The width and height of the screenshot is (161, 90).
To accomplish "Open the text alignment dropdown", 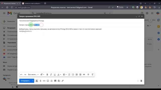I will [x=65, y=74].
